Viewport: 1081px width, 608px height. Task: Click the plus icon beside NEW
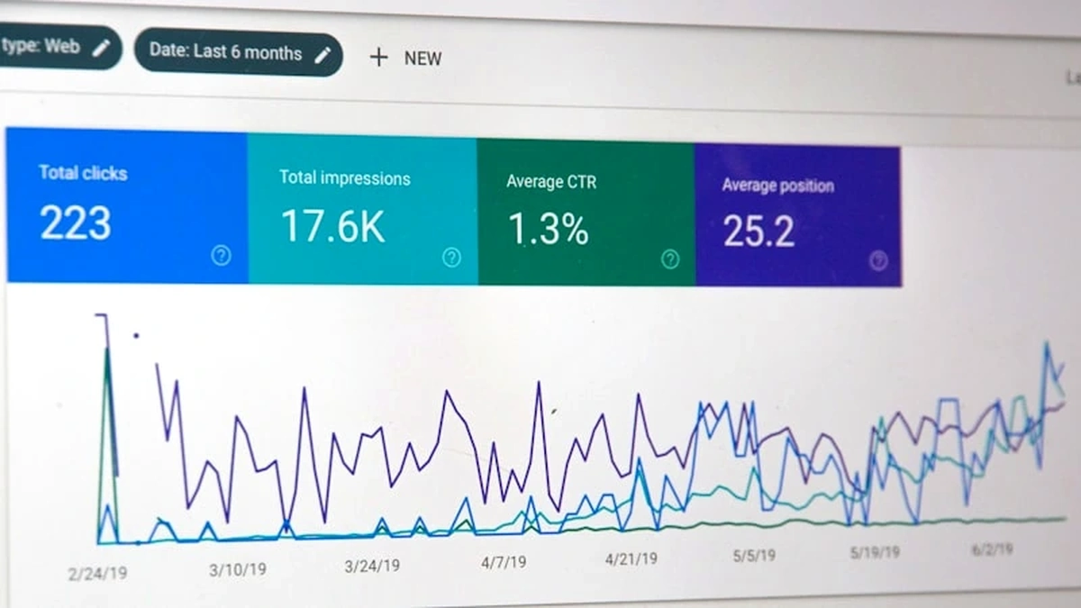pos(379,58)
